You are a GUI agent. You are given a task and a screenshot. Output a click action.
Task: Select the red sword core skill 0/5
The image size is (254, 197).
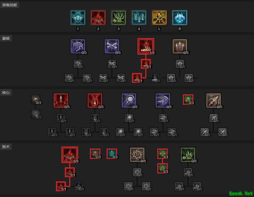[61, 100]
